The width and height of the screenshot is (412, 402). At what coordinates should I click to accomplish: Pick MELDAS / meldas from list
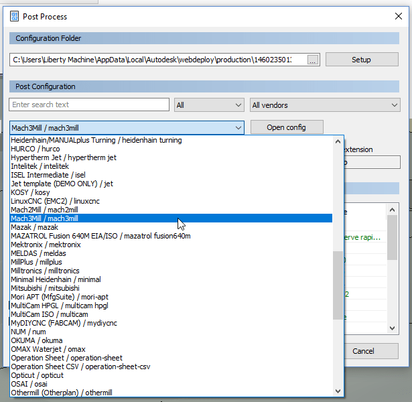171,253
